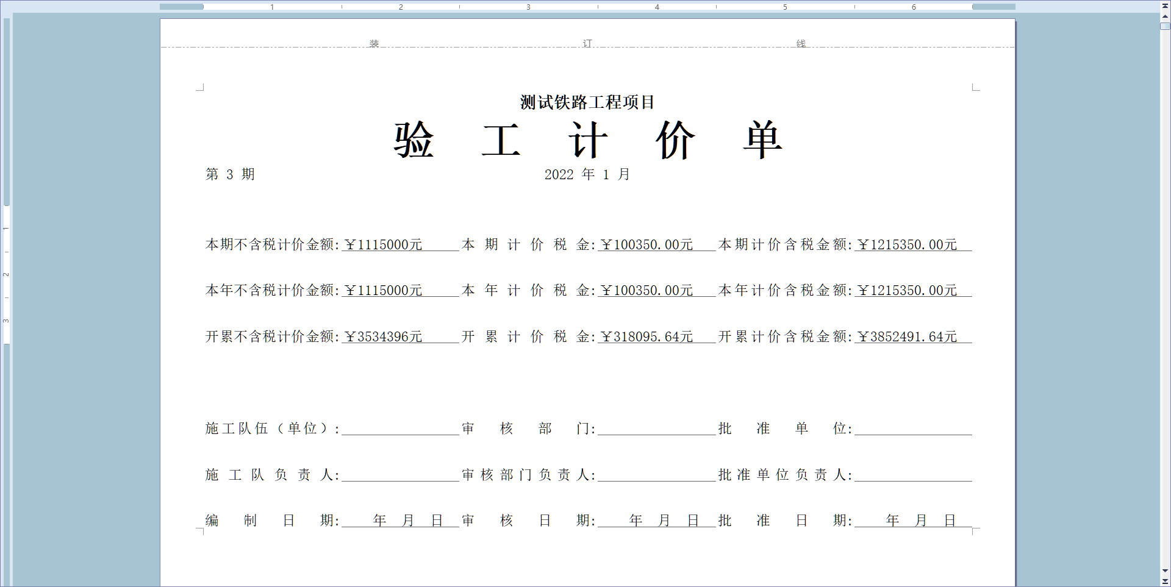The image size is (1171, 587).
Task: Jump to top with scrollbar top button
Action: [1165, 5]
